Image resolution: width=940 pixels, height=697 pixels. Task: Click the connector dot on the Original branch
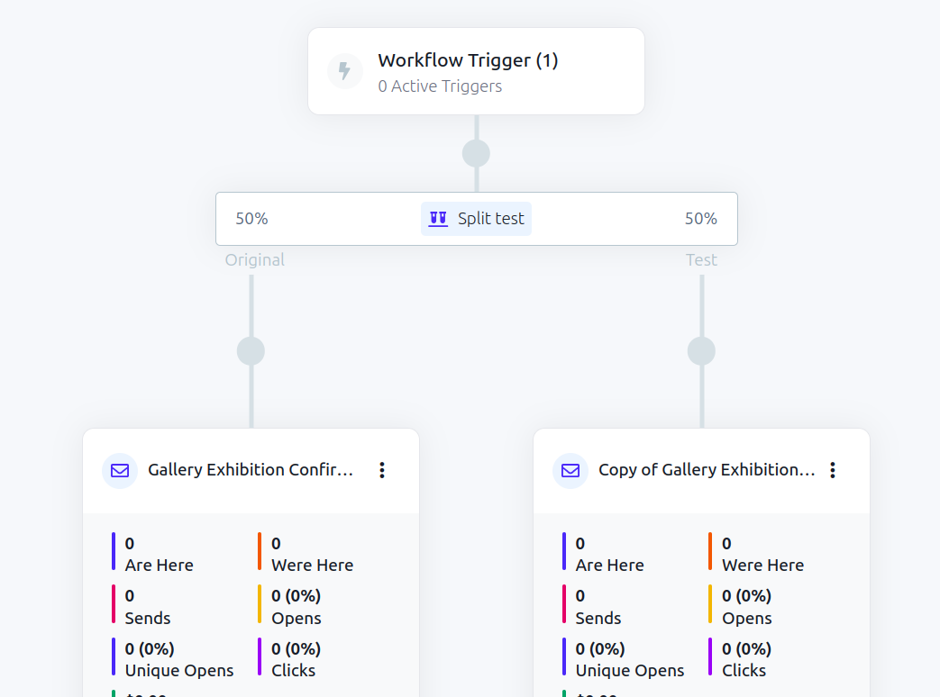click(x=251, y=351)
